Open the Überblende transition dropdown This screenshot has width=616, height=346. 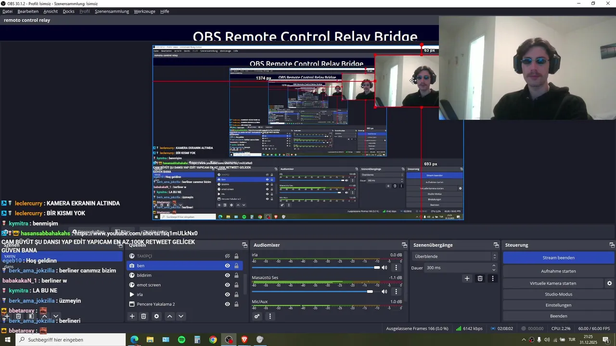(455, 256)
